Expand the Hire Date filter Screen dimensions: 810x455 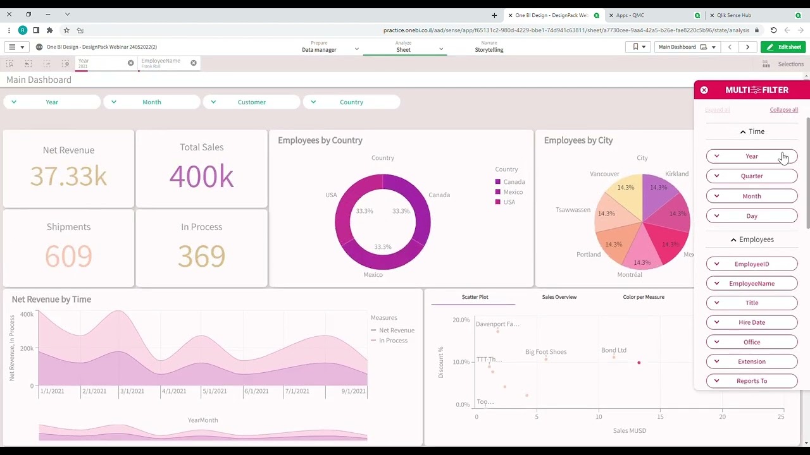[x=752, y=322]
